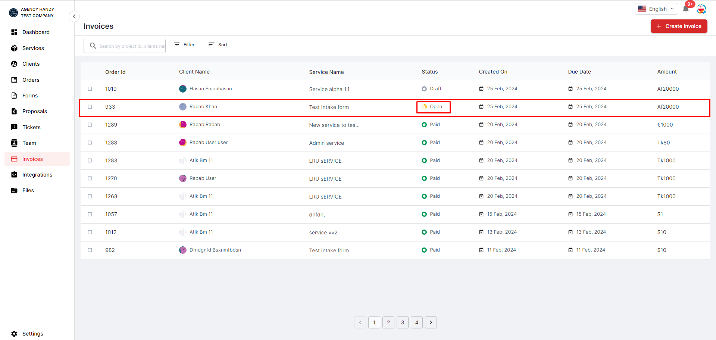
Task: Open Settings from the sidebar
Action: (32, 334)
